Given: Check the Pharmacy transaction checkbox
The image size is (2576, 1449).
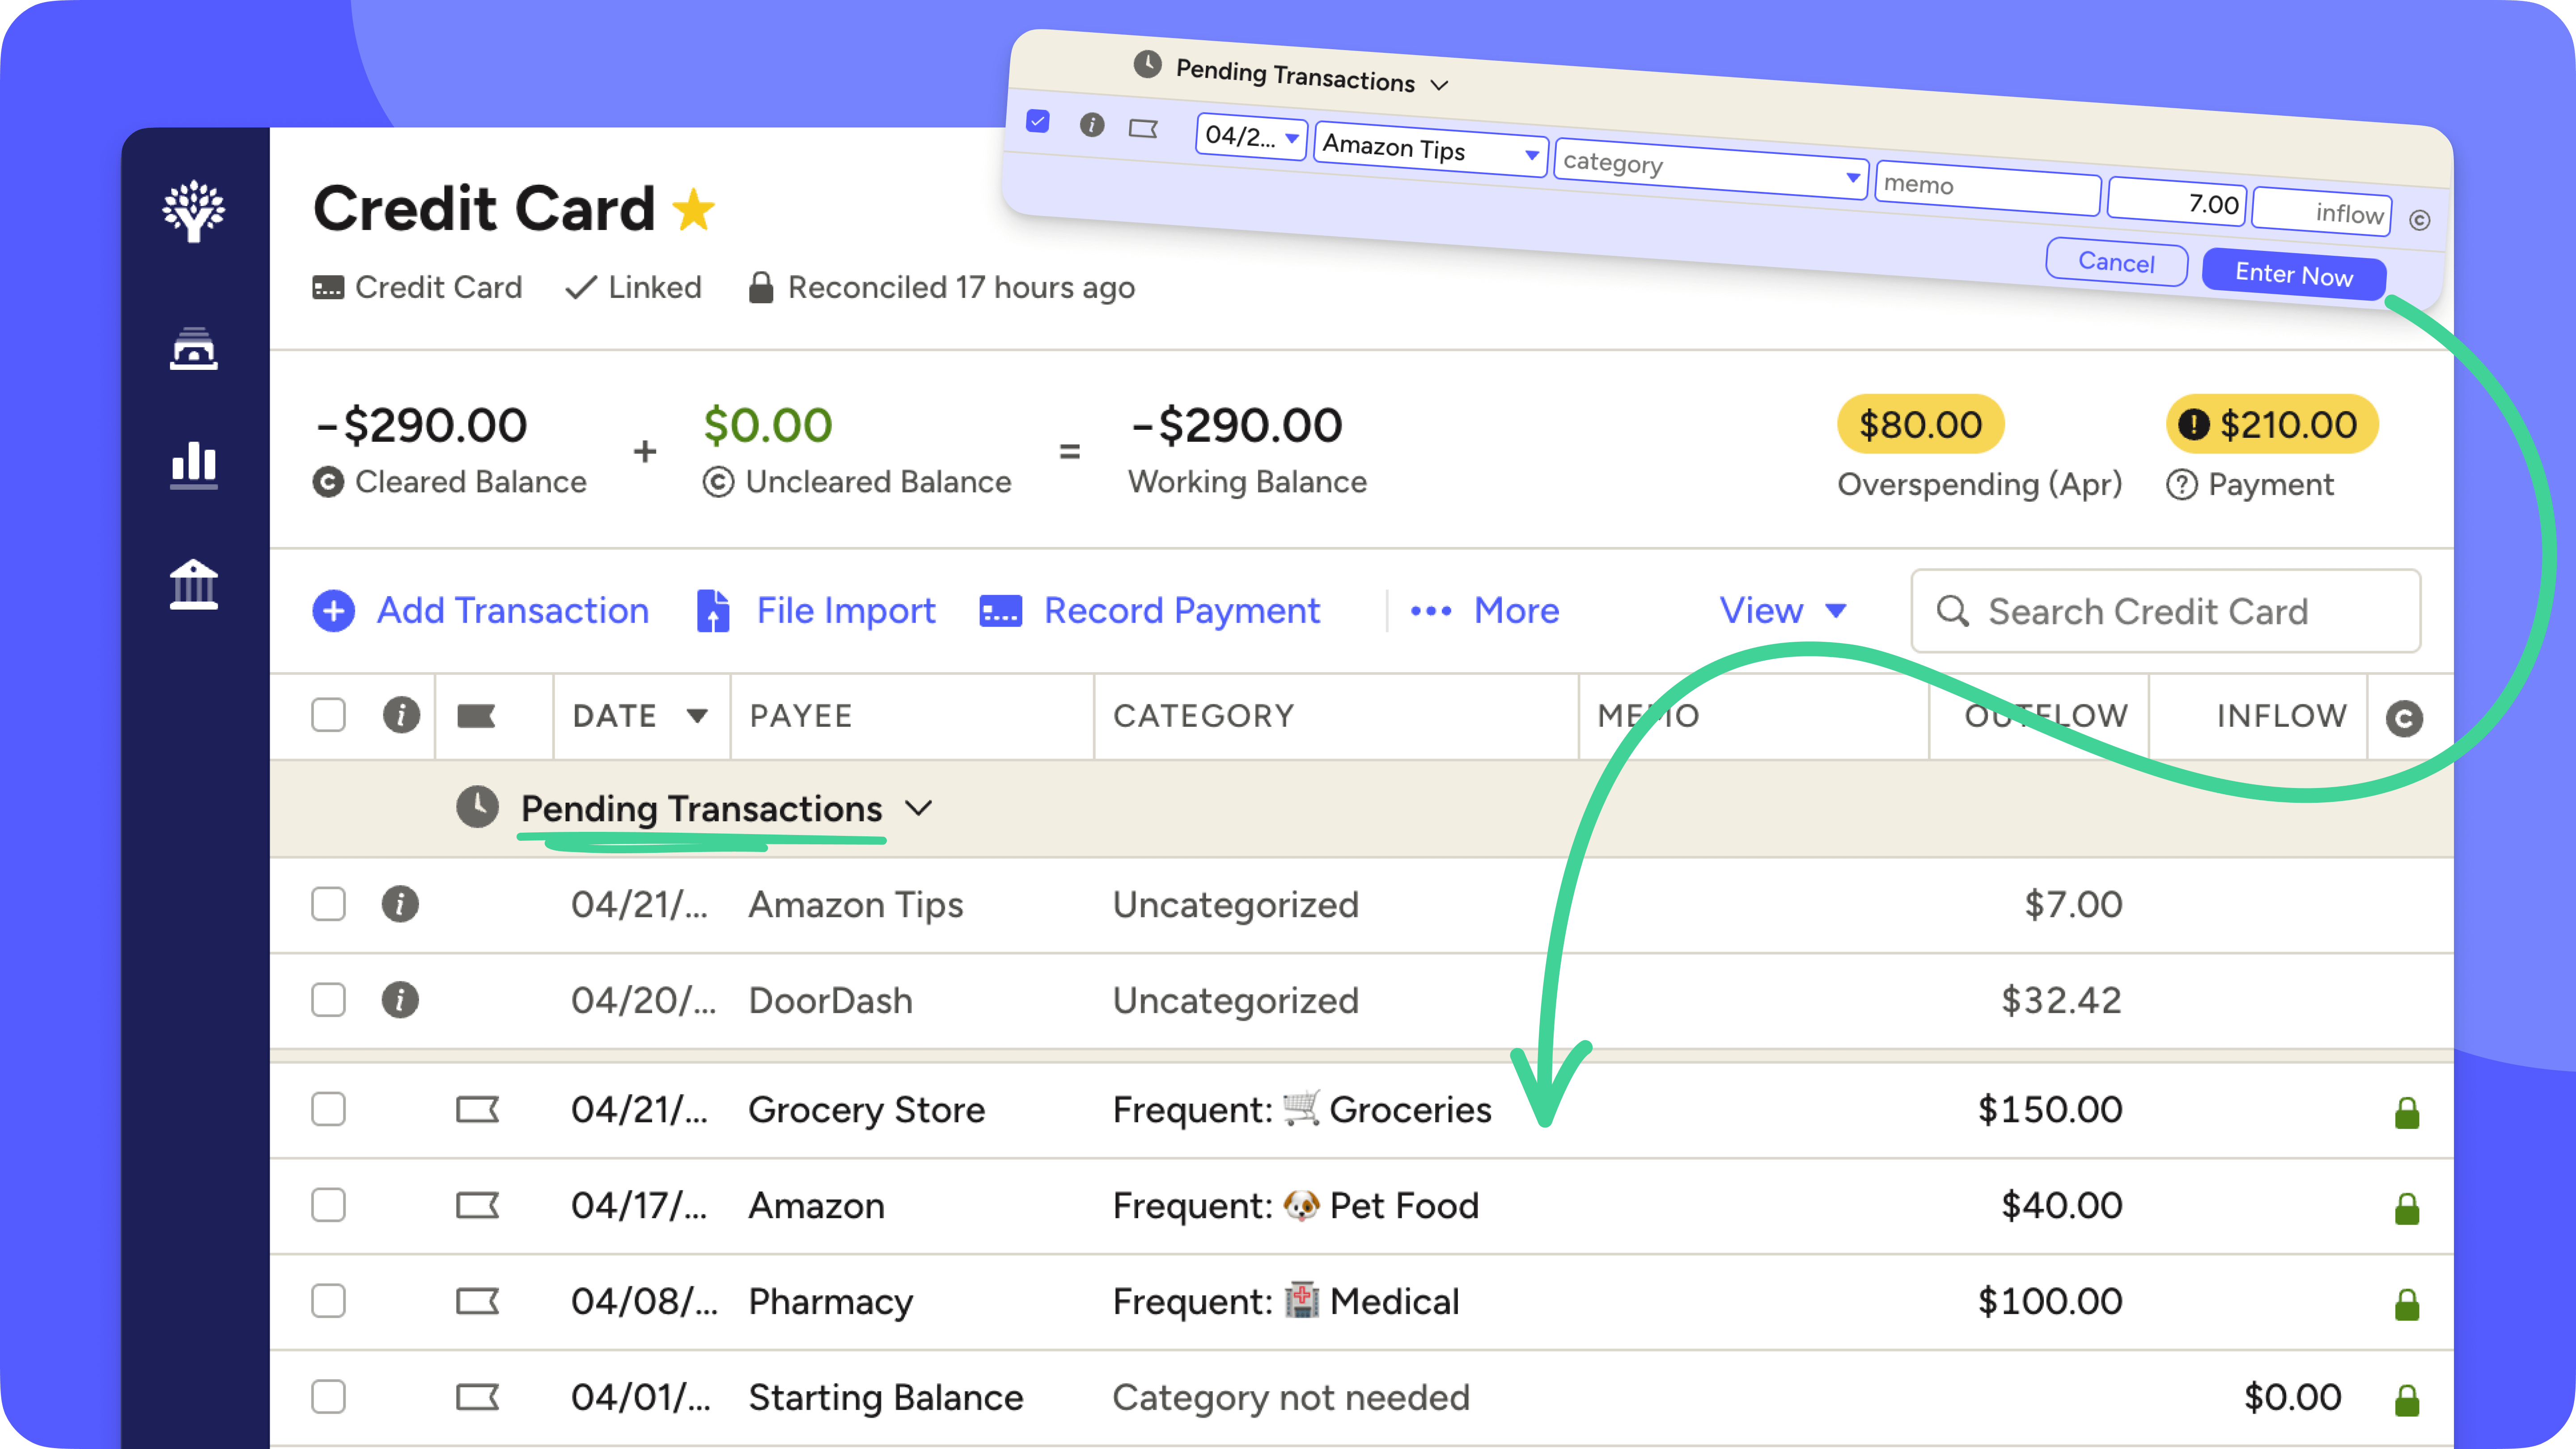Looking at the screenshot, I should pyautogui.click(x=328, y=1302).
